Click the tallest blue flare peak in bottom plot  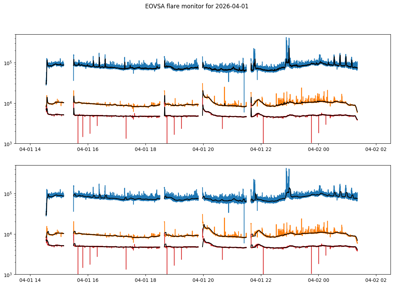click(286, 169)
